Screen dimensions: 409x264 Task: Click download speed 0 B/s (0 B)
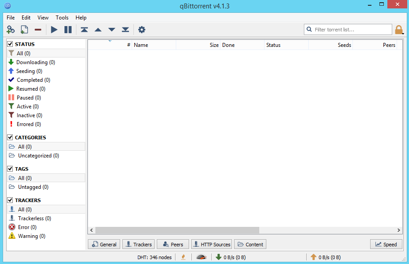click(x=231, y=257)
